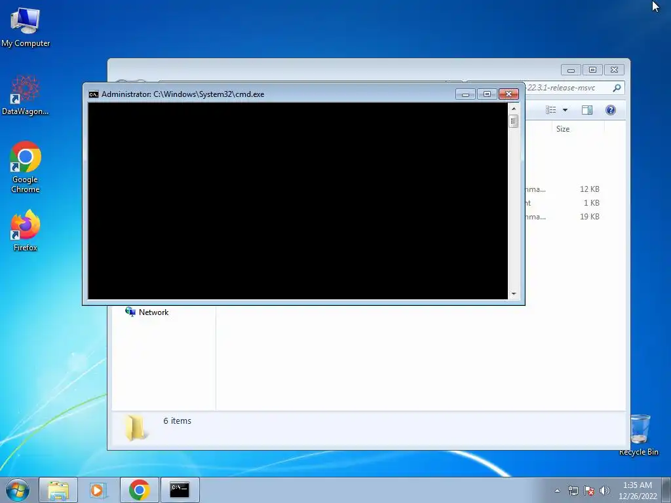Image resolution: width=671 pixels, height=503 pixels.
Task: Click the '6 items' status text
Action: pos(177,421)
